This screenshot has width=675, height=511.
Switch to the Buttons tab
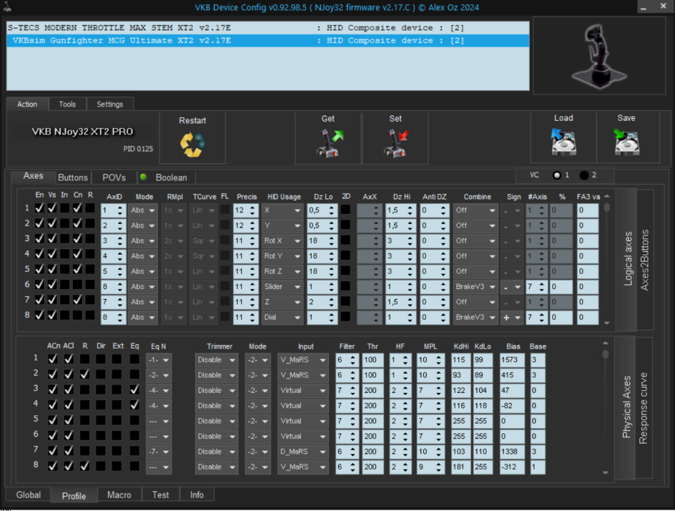tap(73, 178)
